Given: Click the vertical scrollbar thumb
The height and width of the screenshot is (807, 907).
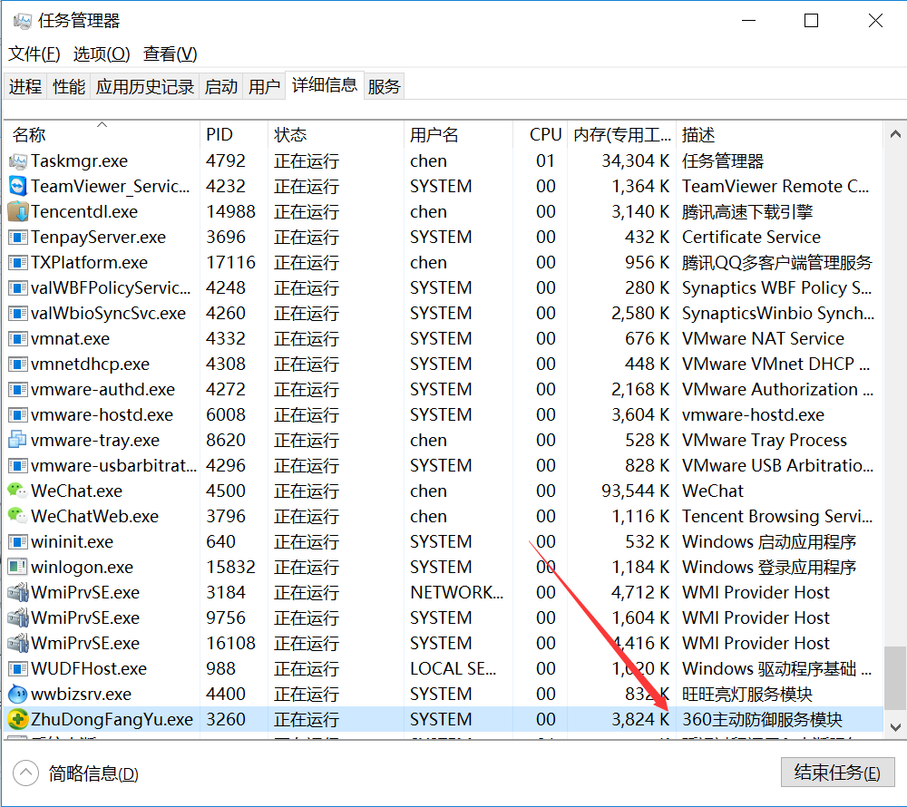Looking at the screenshot, I should tap(895, 678).
